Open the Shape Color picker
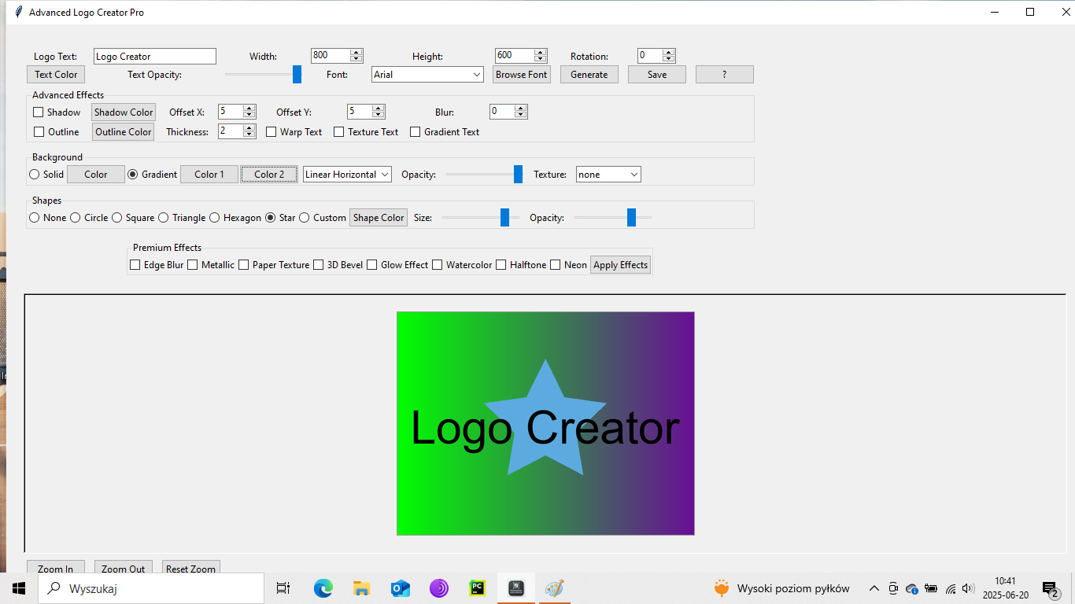1075x604 pixels. (379, 218)
